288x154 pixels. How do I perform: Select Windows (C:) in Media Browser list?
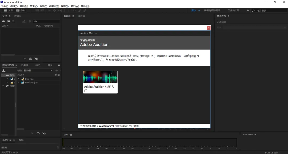31,83
